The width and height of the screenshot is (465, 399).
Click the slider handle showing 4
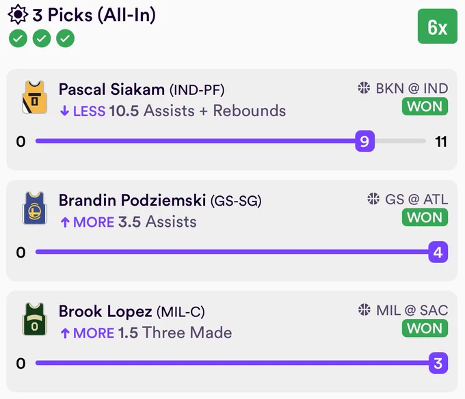pyautogui.click(x=438, y=252)
